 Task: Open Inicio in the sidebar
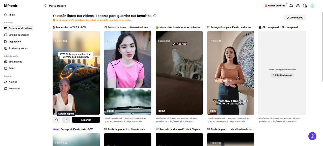point(12,15)
